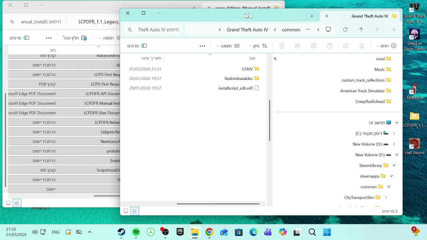Click the Grand Theft Auto IV desktop shortcut
427x240 pixels.
coord(414,14)
